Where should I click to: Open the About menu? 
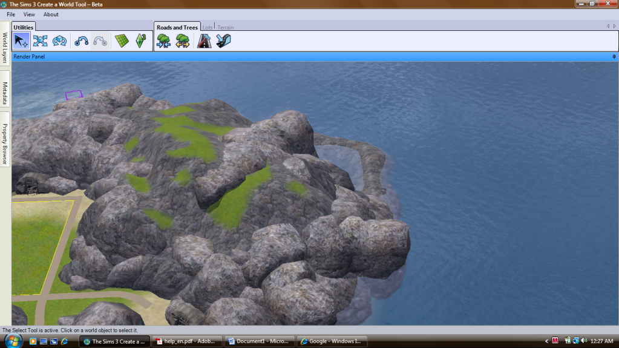click(51, 15)
